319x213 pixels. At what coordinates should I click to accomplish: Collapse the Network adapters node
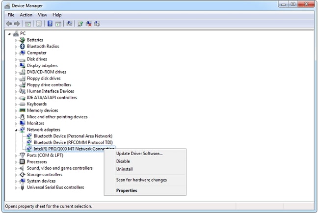pos(16,130)
